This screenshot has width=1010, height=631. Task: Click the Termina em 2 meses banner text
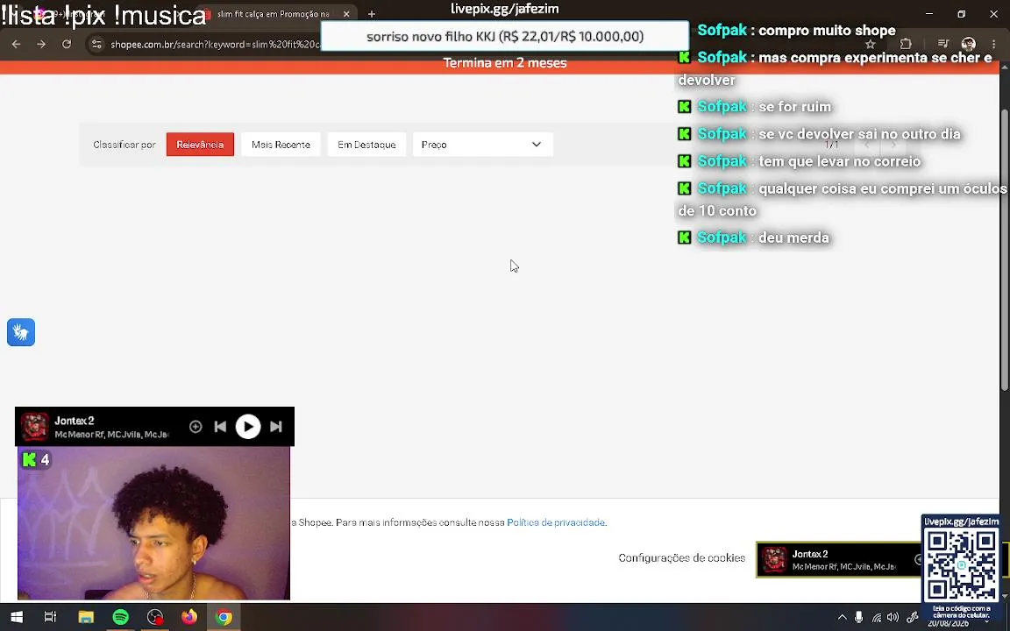[x=505, y=63]
